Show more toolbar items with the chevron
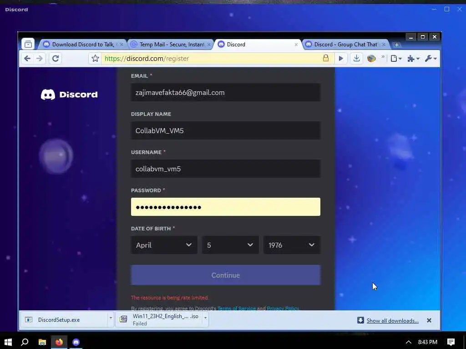This screenshot has width=466, height=349. [383, 57]
